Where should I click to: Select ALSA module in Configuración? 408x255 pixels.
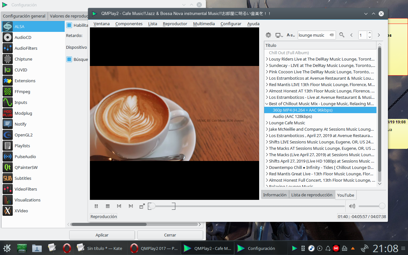pyautogui.click(x=33, y=26)
